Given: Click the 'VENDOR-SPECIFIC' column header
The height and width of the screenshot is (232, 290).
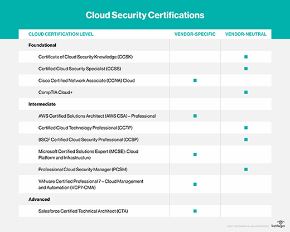Looking at the screenshot, I should click(195, 34).
